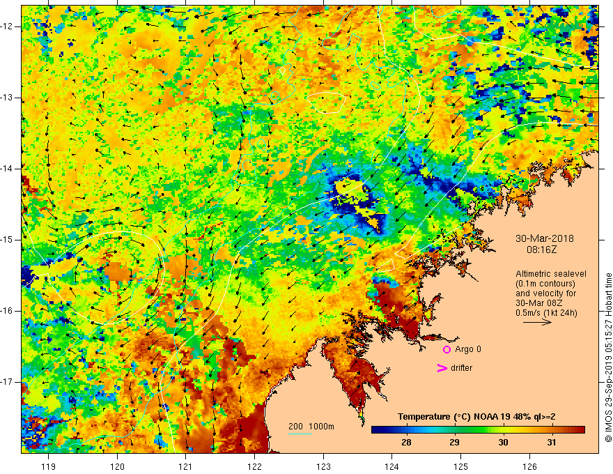
Task: Click the 28 value on the color bar scale
Action: click(406, 443)
